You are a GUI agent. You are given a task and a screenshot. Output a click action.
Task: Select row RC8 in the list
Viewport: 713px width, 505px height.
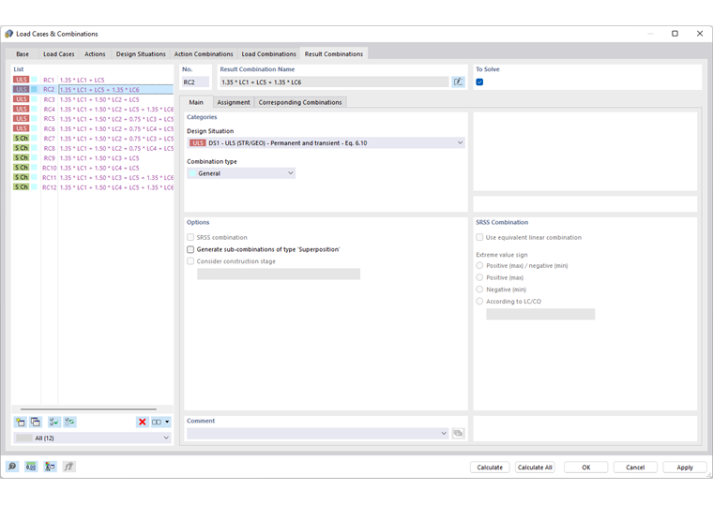click(93, 148)
